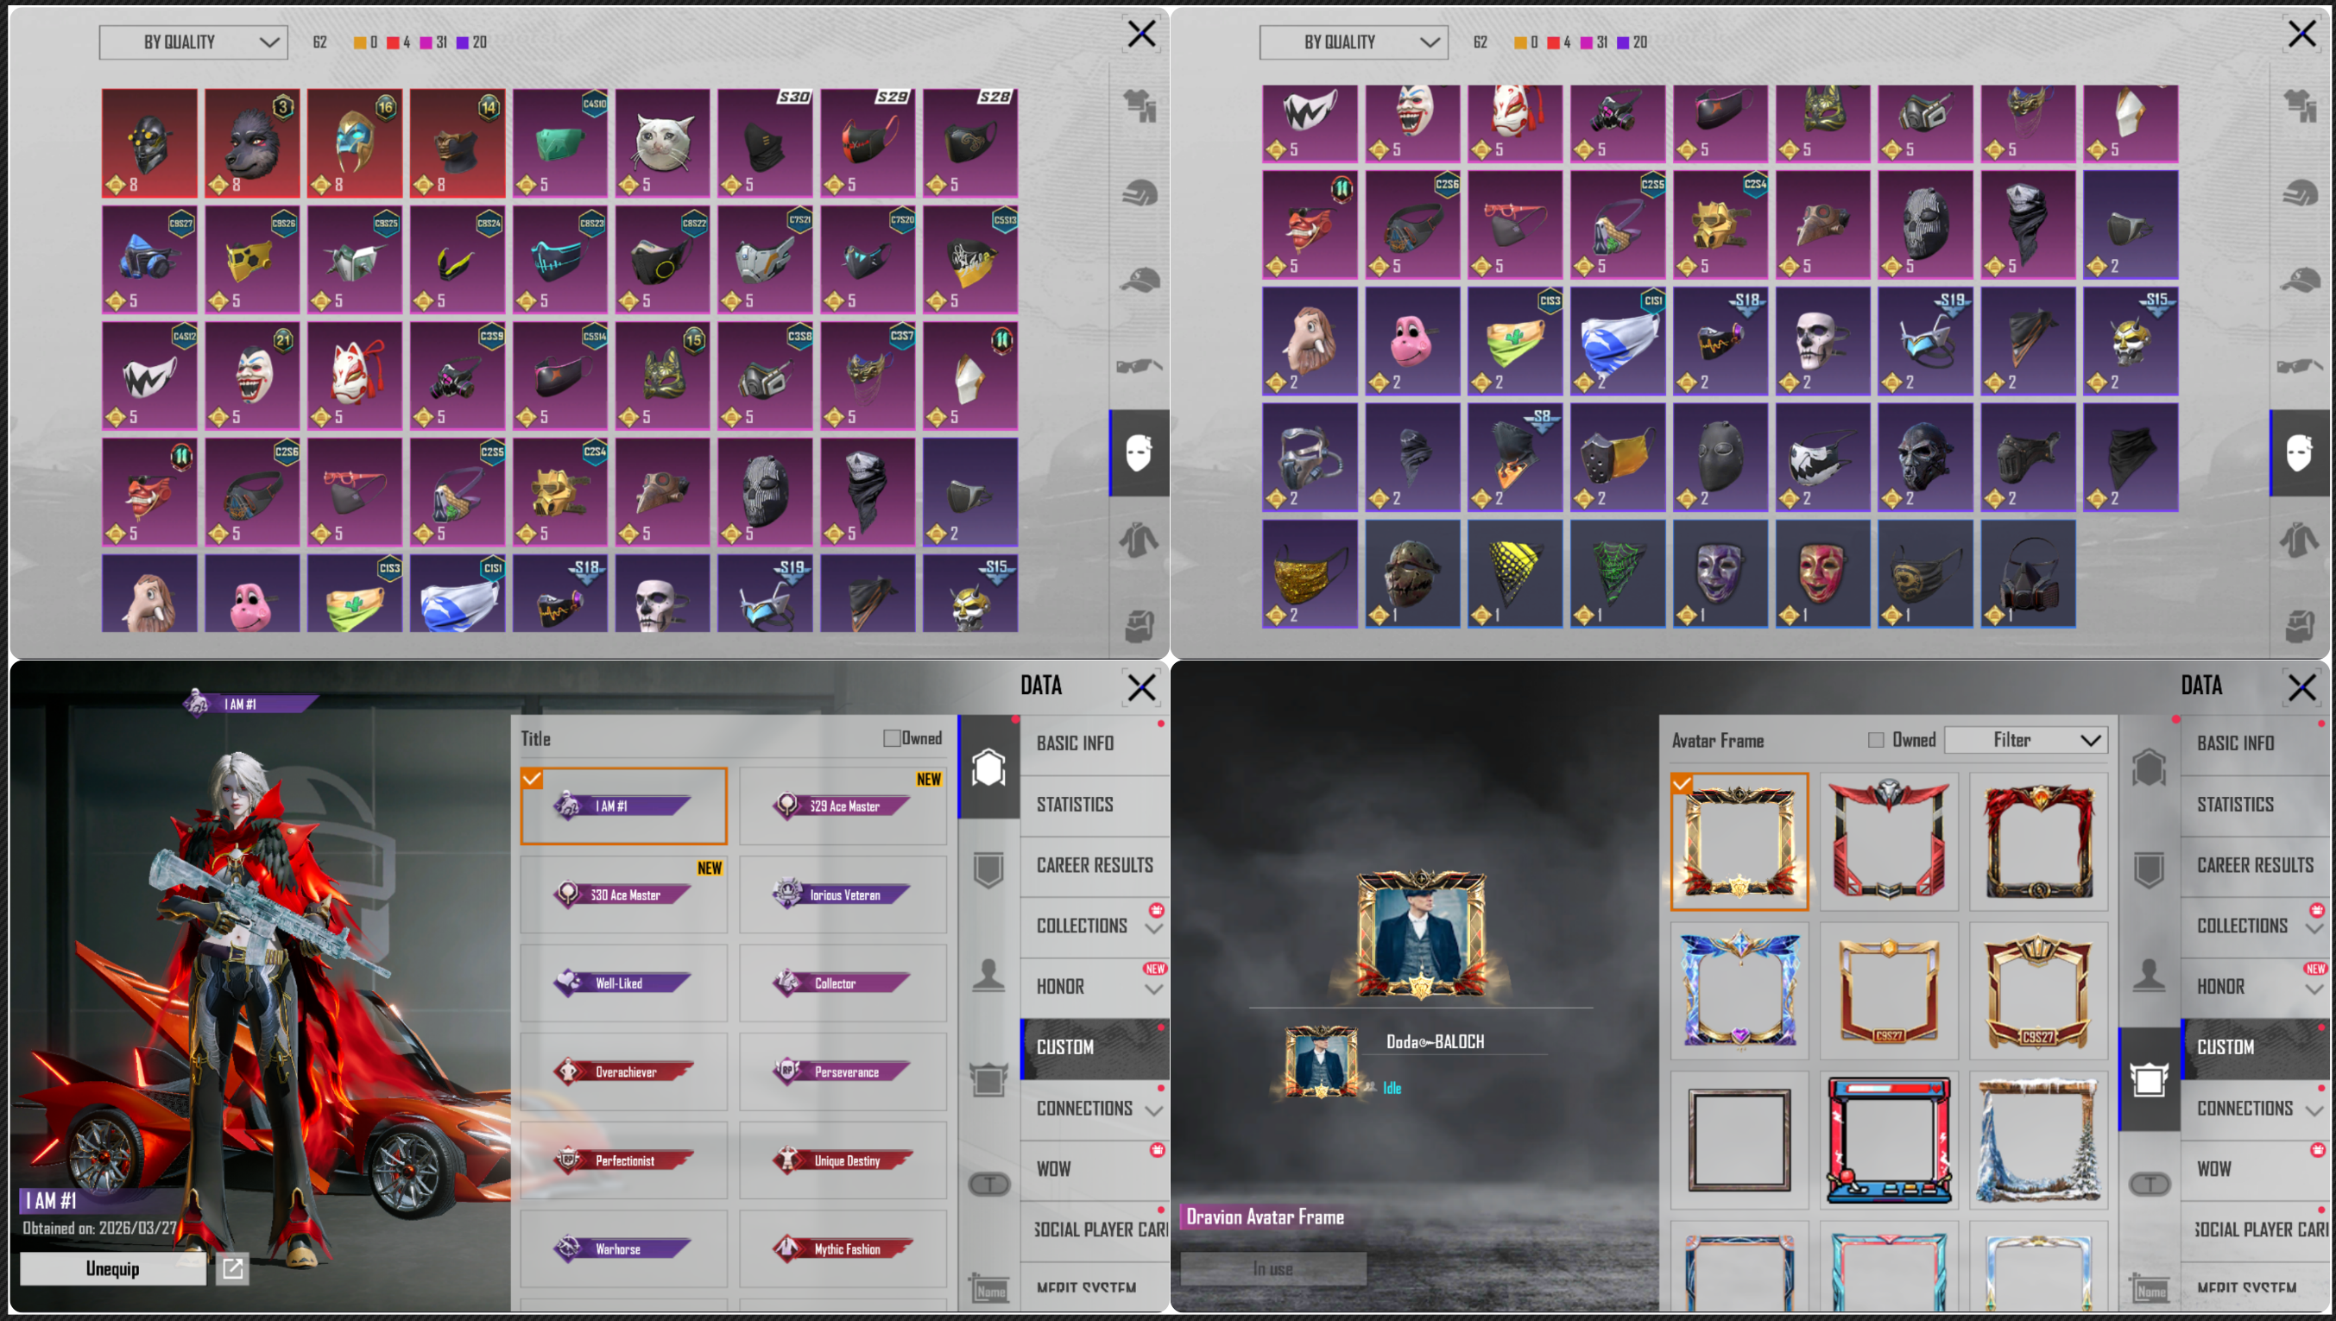
Task: Pick the Perfectionist title
Action: click(624, 1160)
